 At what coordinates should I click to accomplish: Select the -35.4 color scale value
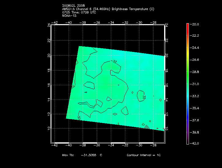tap(195, 108)
